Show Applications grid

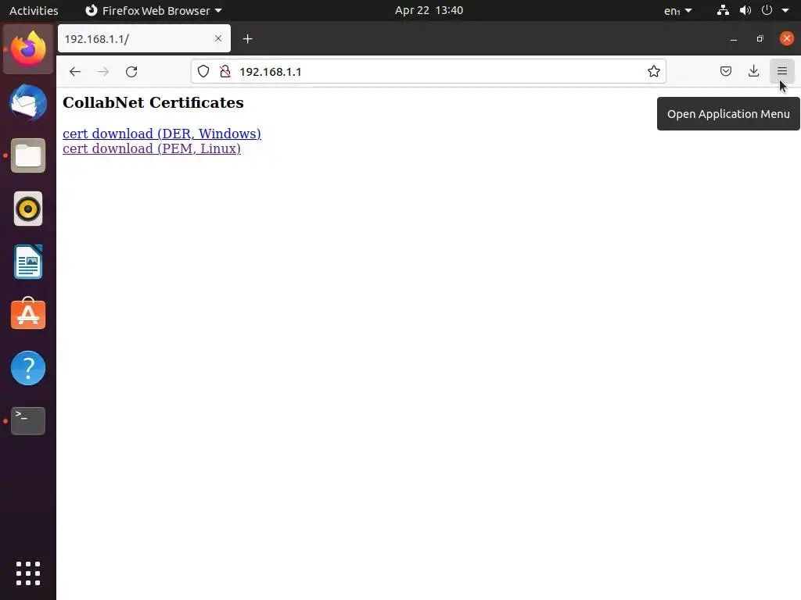[28, 573]
